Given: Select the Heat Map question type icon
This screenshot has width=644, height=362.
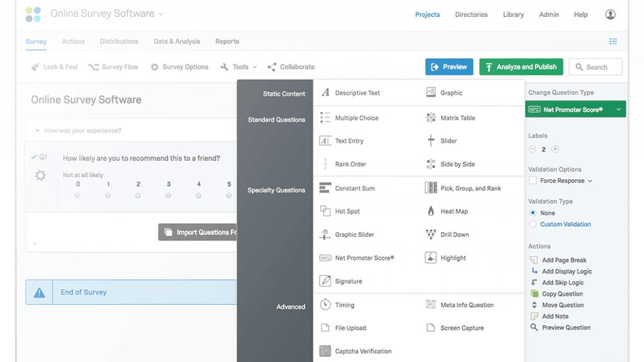Looking at the screenshot, I should 431,211.
